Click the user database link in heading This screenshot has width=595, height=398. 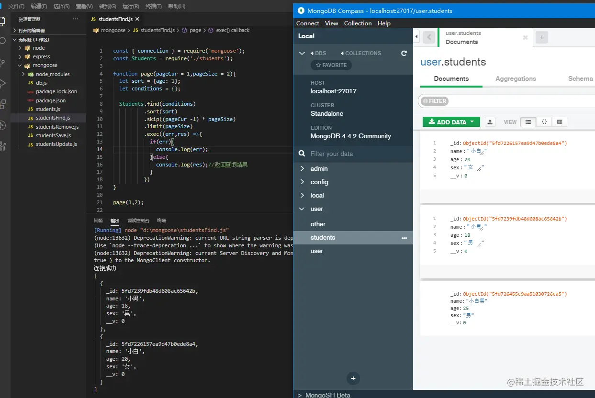point(430,62)
